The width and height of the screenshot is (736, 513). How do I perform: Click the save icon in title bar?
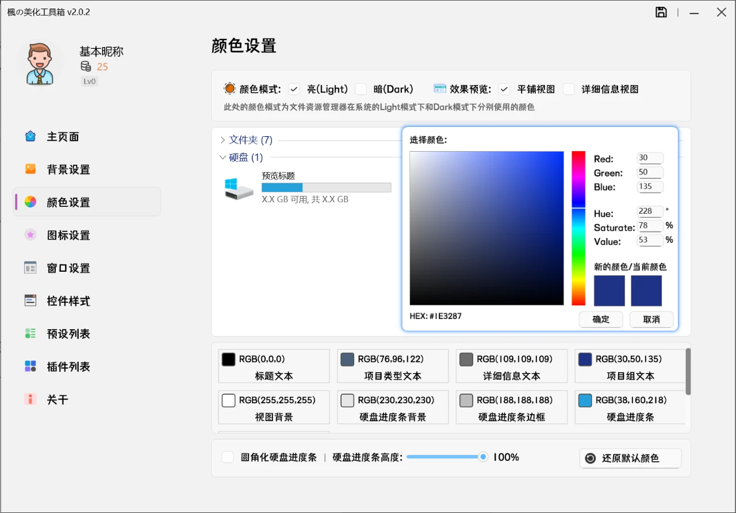(661, 12)
